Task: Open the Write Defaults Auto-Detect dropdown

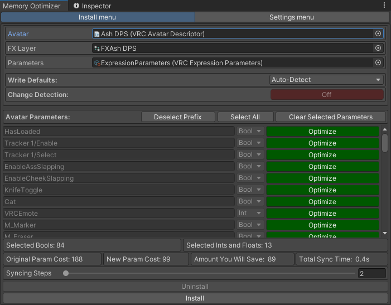Action: 326,80
